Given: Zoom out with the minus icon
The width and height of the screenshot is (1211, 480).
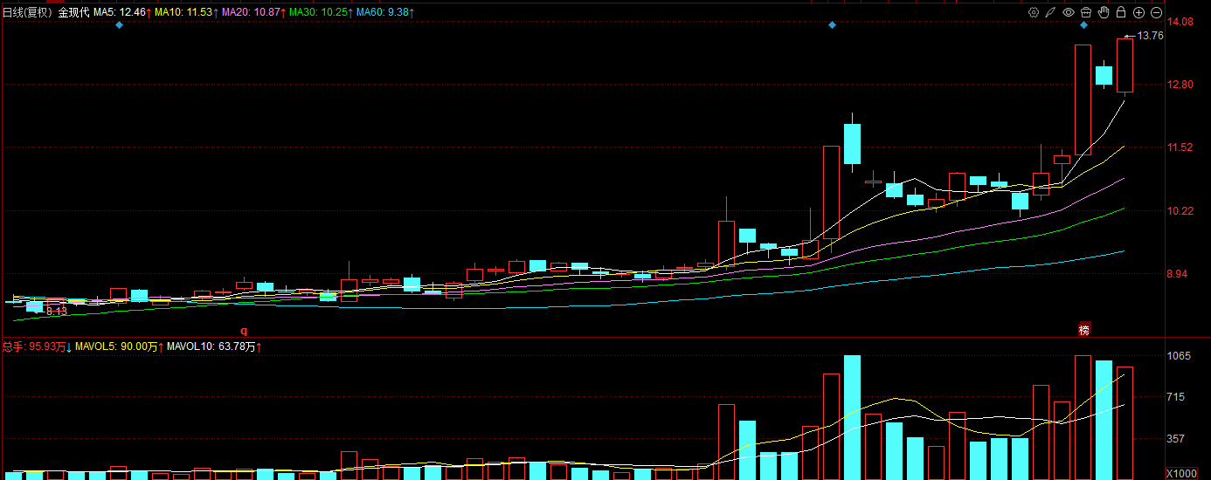Looking at the screenshot, I should click(x=1156, y=12).
